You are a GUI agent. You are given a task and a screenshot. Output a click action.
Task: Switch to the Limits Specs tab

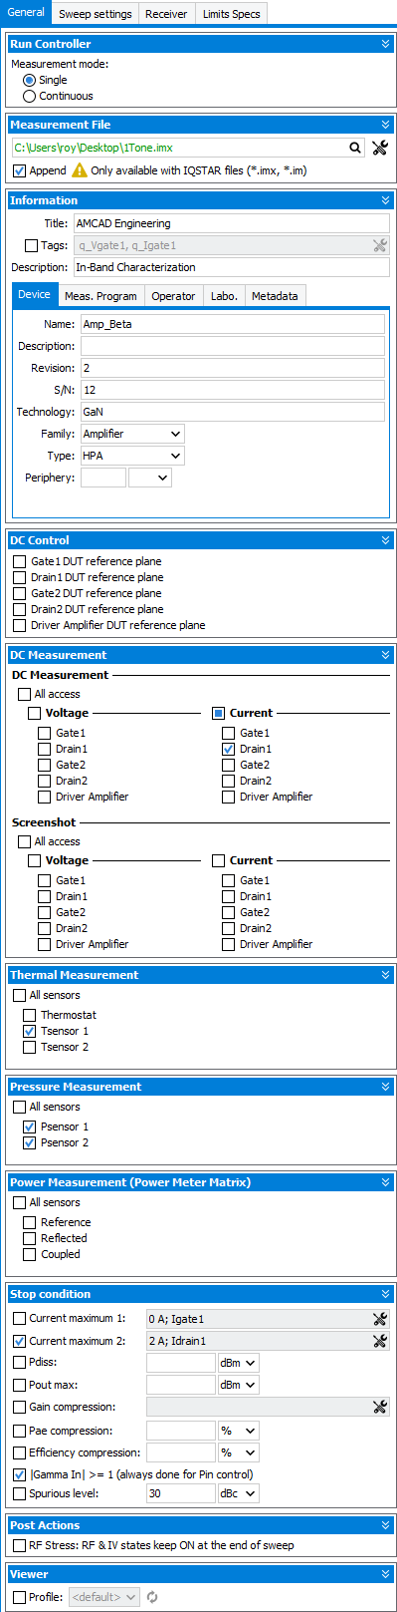pos(232,14)
